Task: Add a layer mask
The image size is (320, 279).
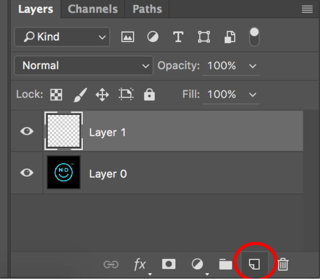Action: point(169,264)
